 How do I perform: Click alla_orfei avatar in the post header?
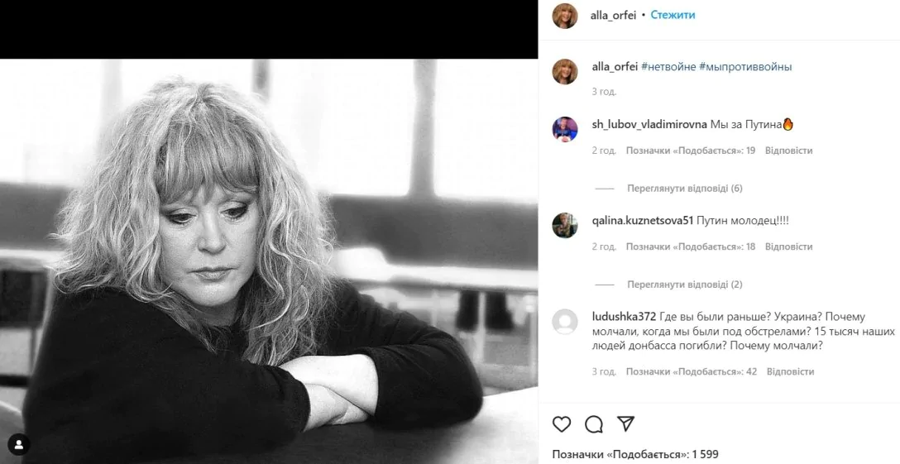[565, 16]
